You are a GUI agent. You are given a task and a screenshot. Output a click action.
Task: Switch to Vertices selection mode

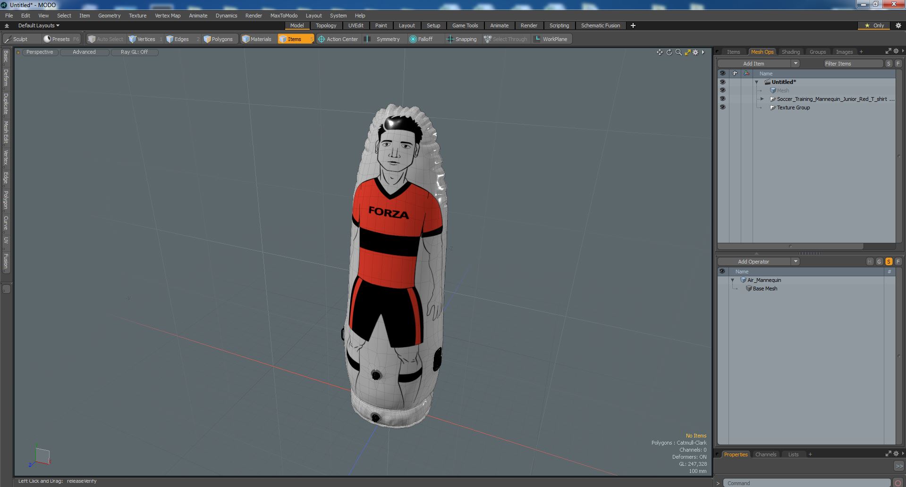click(x=145, y=39)
